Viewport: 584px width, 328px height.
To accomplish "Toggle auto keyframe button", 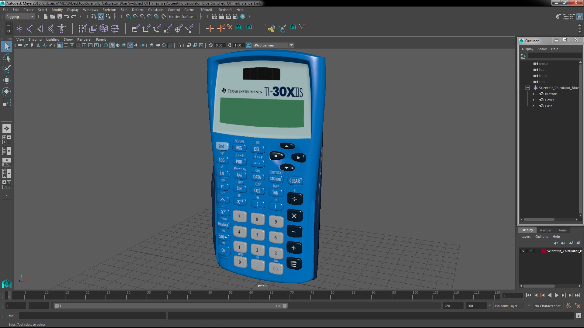I will (x=569, y=306).
